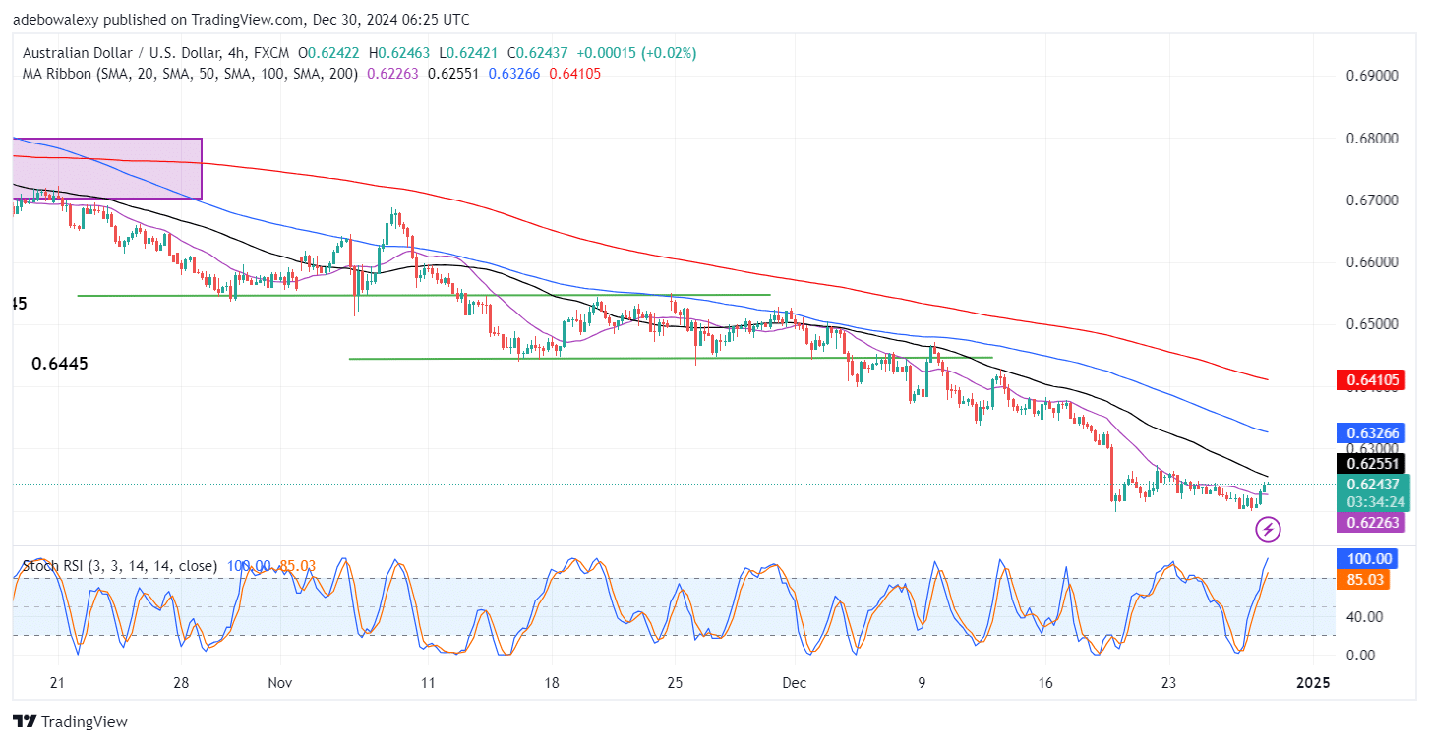Click the upper green horizontal support line
This screenshot has height=743, width=1429.
tap(423, 295)
